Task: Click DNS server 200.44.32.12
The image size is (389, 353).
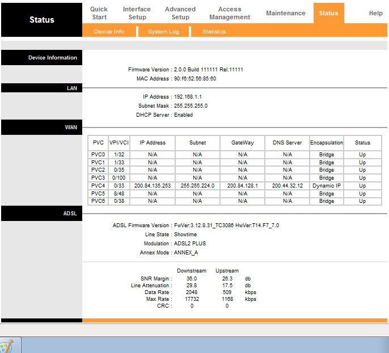Action: click(287, 186)
